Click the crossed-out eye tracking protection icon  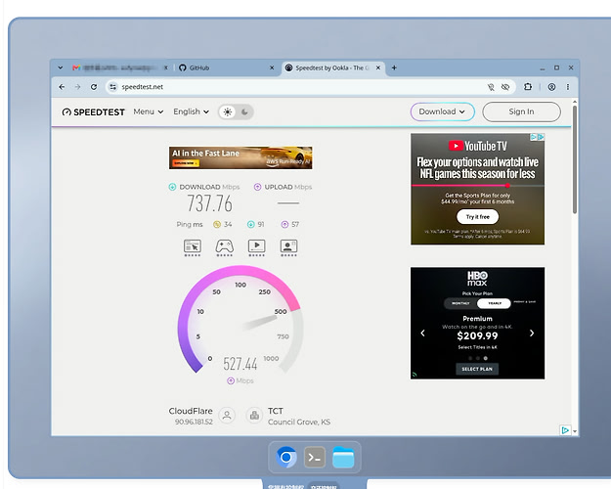(x=505, y=87)
